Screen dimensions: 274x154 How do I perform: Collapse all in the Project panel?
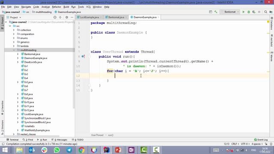click(x=60, y=17)
